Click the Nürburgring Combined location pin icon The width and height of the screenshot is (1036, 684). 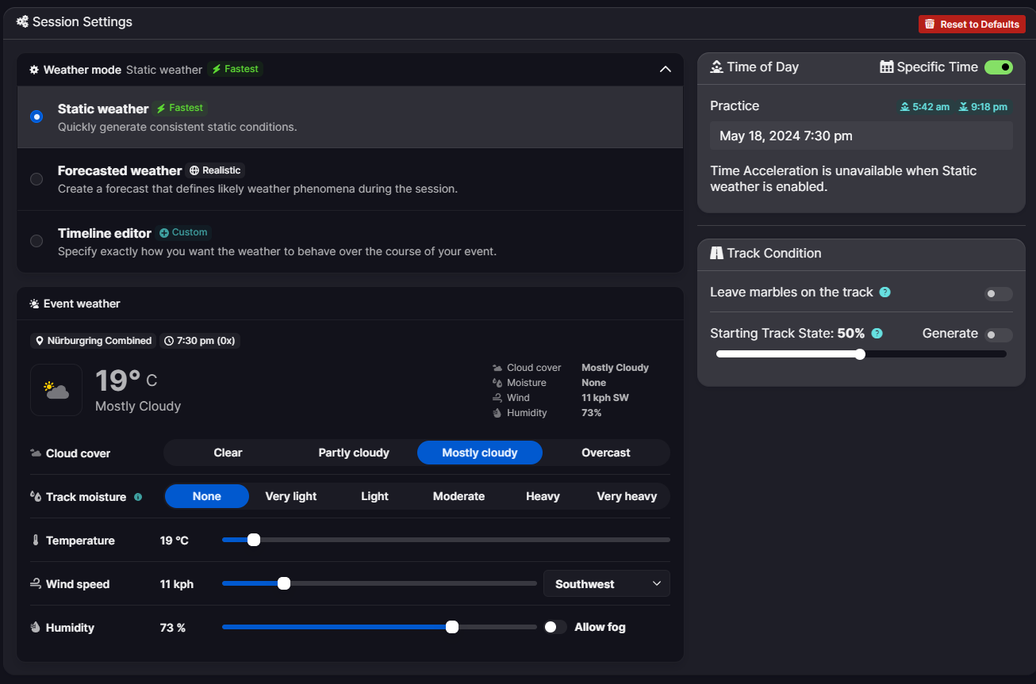point(40,341)
